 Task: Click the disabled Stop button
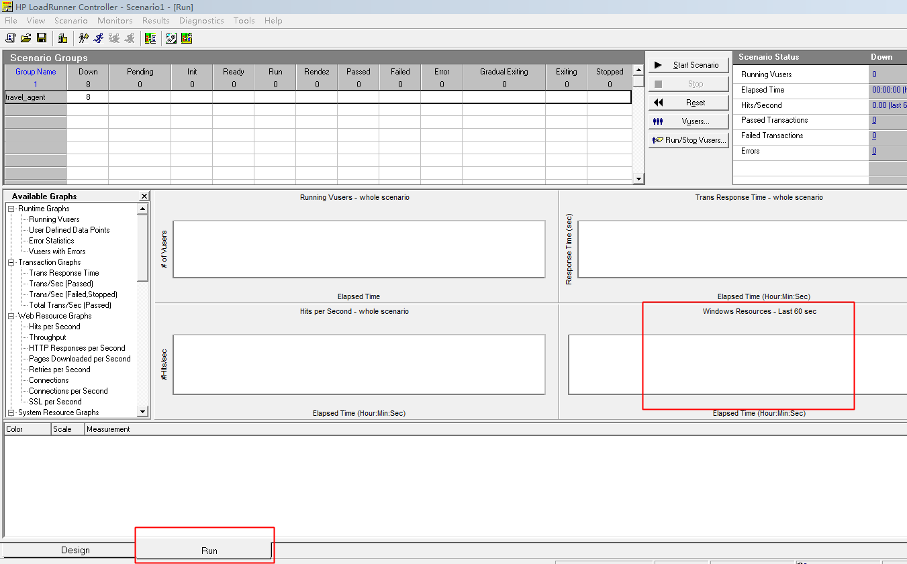pos(689,84)
